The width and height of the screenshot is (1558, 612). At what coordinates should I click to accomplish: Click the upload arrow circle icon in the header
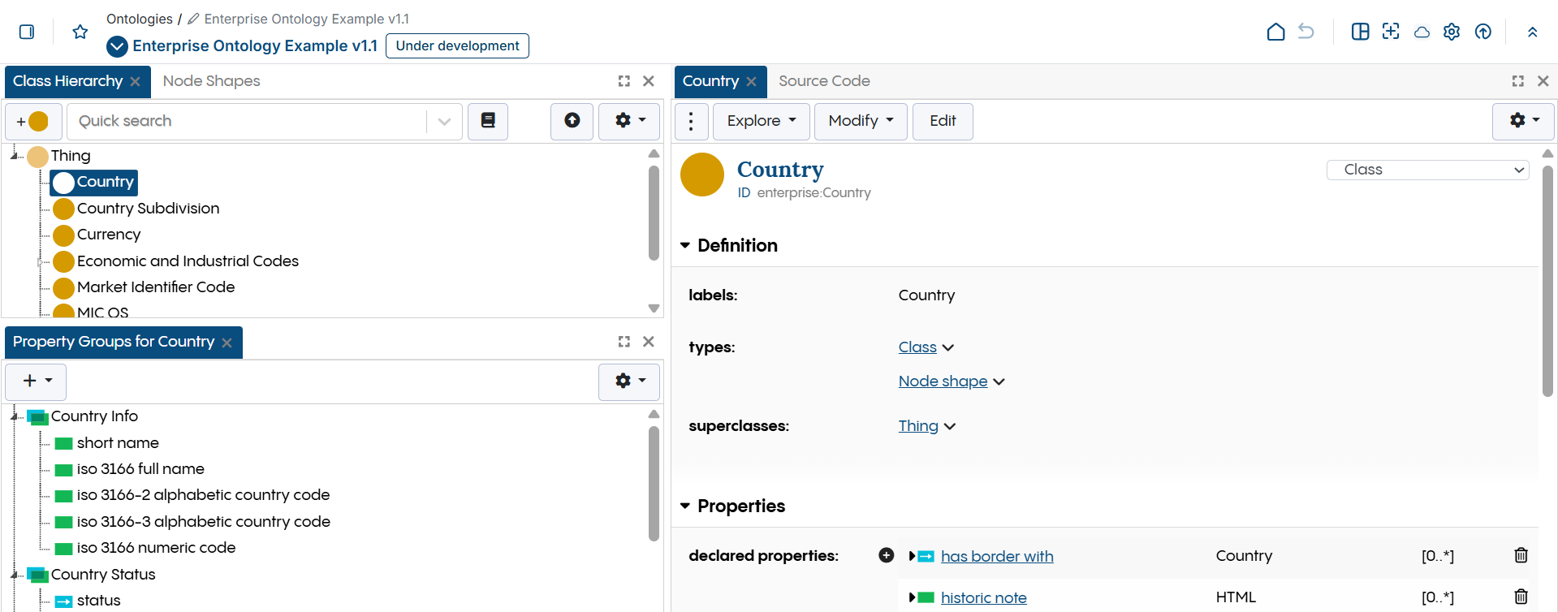coord(1482,32)
